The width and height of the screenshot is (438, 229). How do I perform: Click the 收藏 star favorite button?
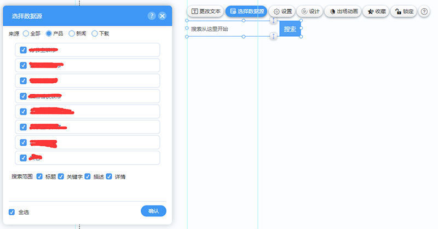coord(377,12)
